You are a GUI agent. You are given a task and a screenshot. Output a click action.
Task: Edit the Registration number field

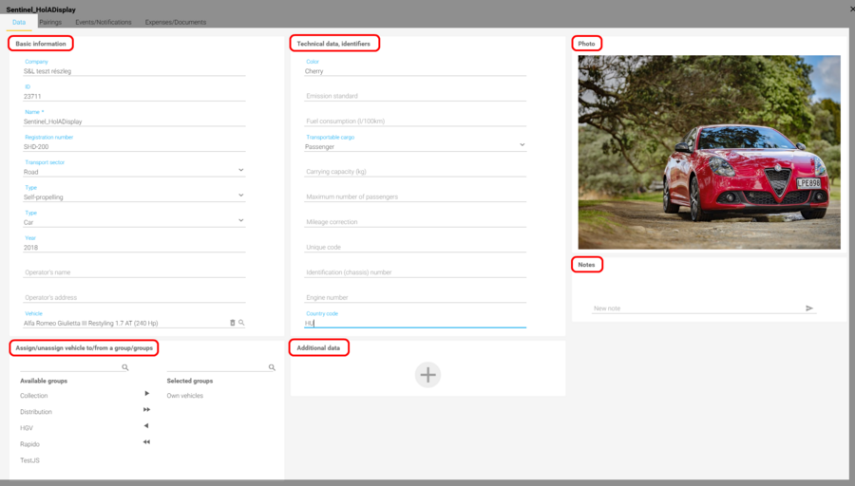pyautogui.click(x=134, y=146)
